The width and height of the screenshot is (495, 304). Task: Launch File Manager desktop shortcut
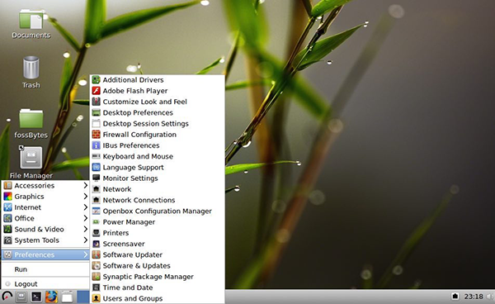(x=31, y=163)
